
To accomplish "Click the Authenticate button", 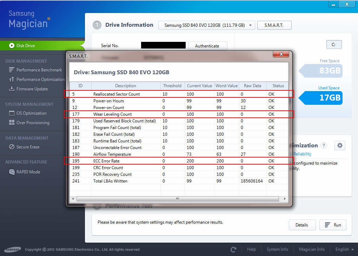I will click(207, 46).
